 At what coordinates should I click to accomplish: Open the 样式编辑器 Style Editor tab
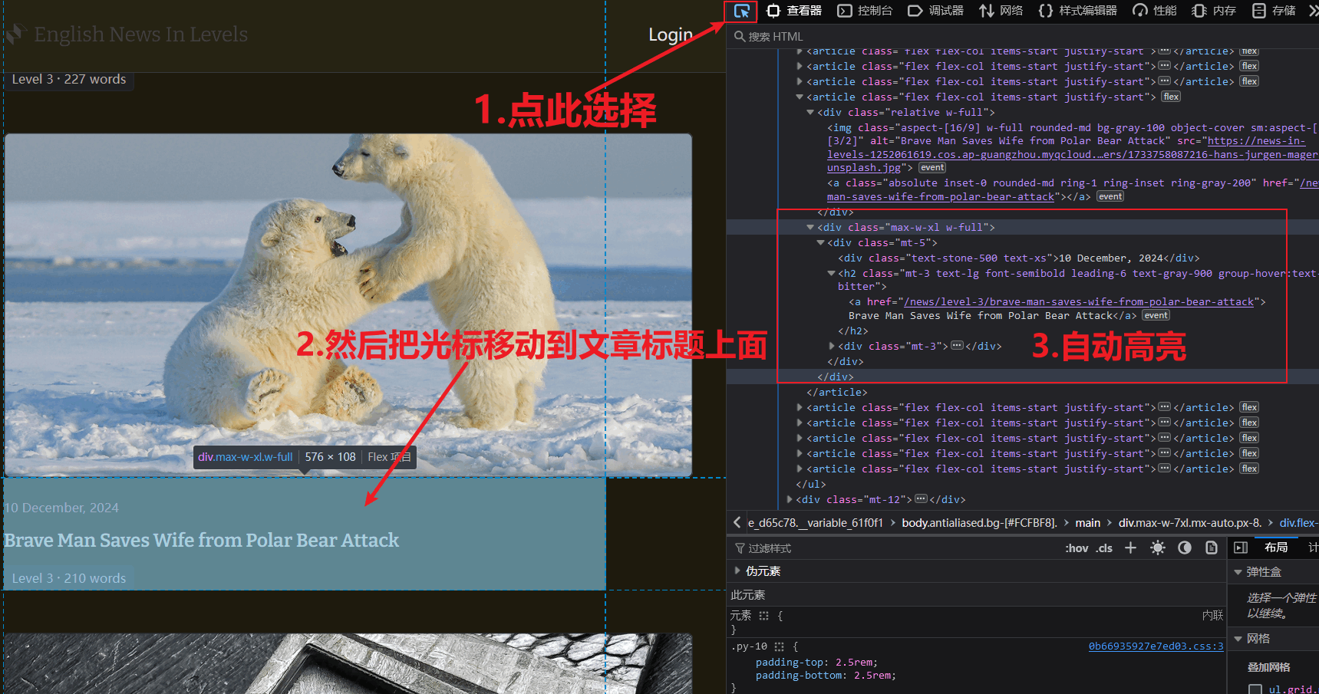1078,11
